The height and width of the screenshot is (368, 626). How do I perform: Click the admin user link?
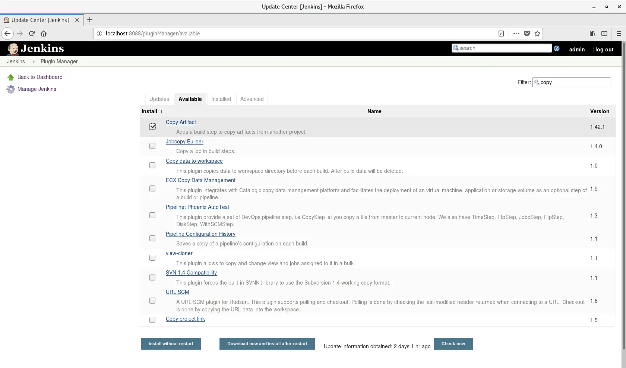[x=577, y=50]
